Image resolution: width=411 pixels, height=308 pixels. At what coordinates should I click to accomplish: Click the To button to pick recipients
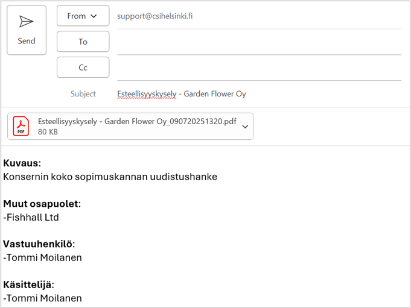pos(83,42)
